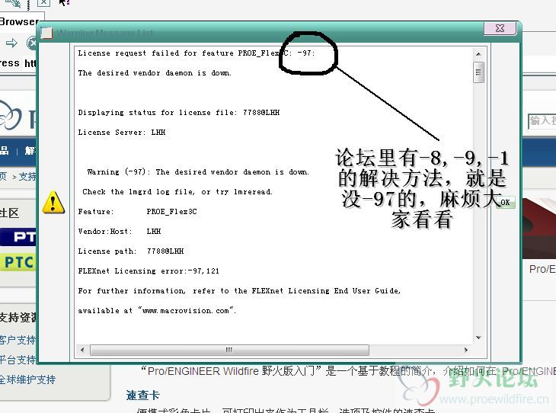Viewport: 556px width, 413px height.
Task: Click the yellow warning triangle icon
Action: 53,202
